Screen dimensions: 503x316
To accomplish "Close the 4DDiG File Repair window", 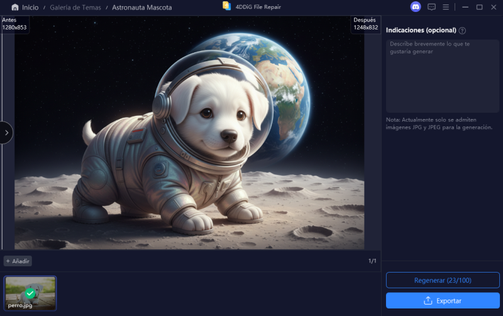I will point(494,7).
